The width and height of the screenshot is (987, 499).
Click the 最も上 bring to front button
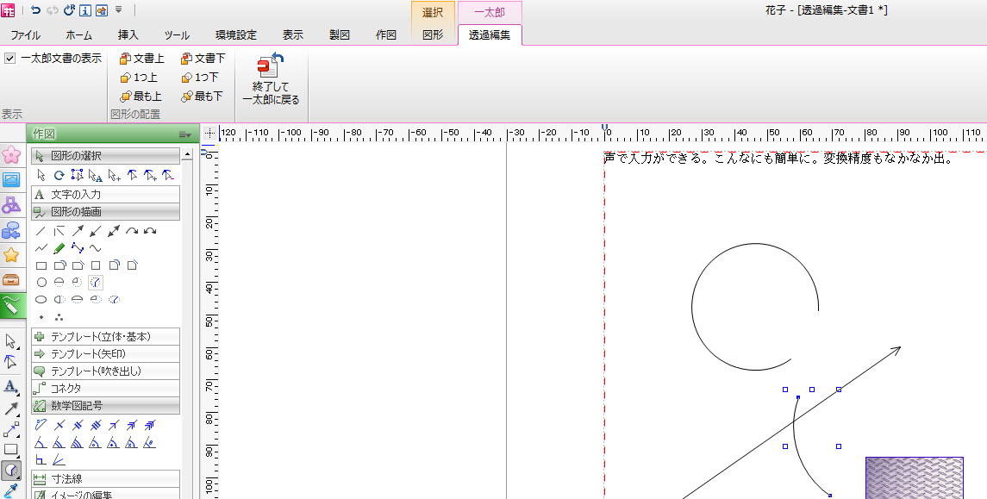[x=141, y=97]
